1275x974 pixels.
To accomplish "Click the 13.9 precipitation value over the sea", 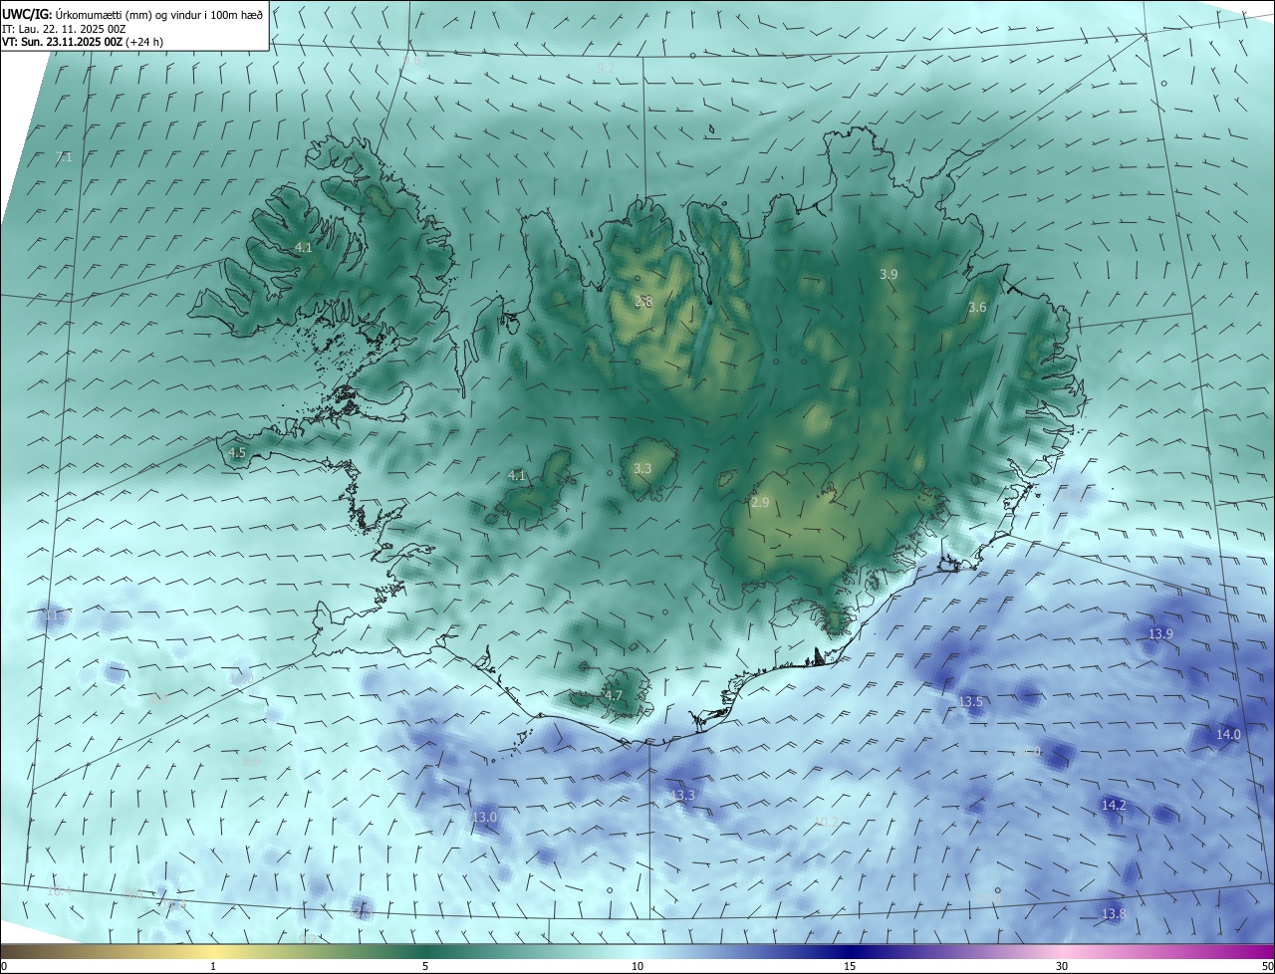I will pos(1160,634).
